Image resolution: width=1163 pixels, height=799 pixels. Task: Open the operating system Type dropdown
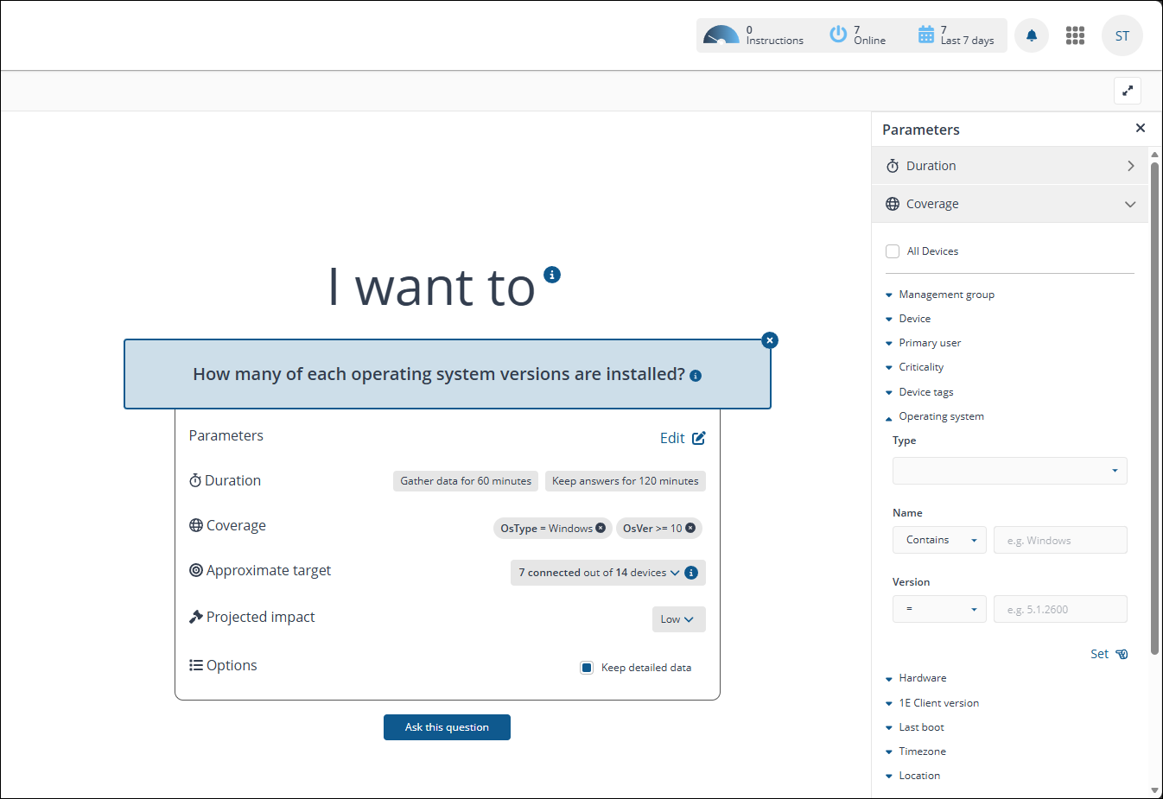click(x=1009, y=471)
